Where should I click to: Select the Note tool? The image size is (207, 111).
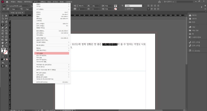pyautogui.click(x=3, y=43)
